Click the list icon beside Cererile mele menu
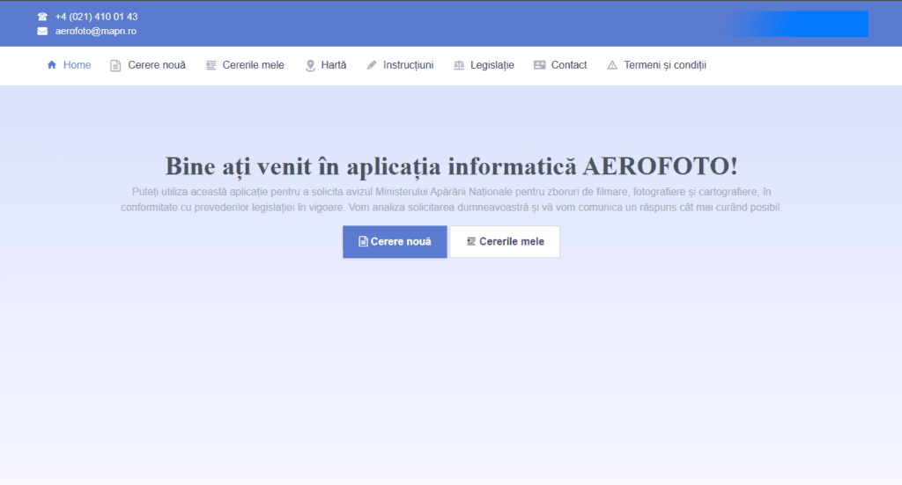 211,65
